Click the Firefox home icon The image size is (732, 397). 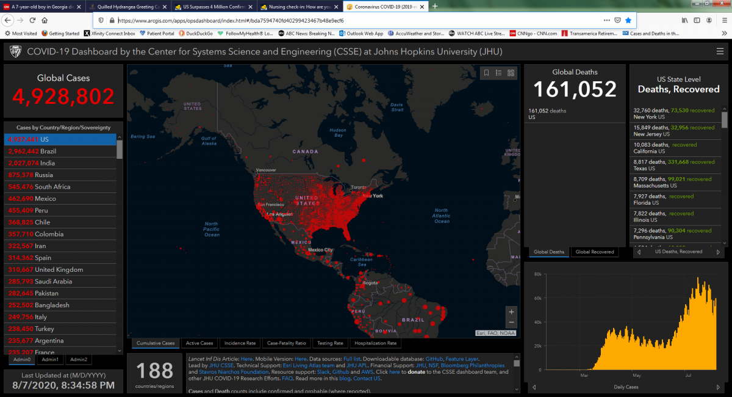tap(45, 20)
